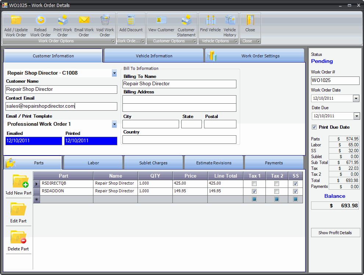The image size is (364, 275).
Task: Switch to Work Order Settings tab
Action: point(255,56)
